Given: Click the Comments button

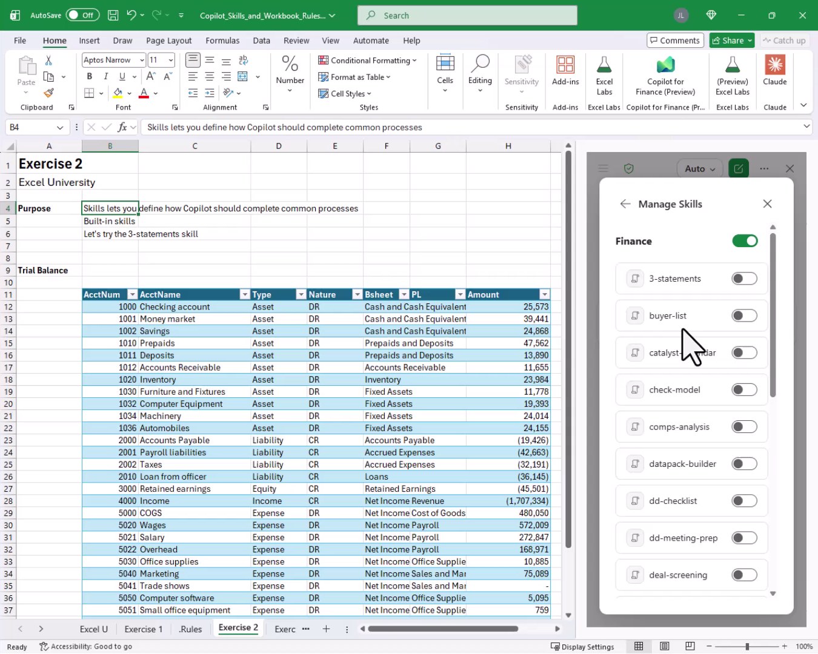Looking at the screenshot, I should point(675,41).
